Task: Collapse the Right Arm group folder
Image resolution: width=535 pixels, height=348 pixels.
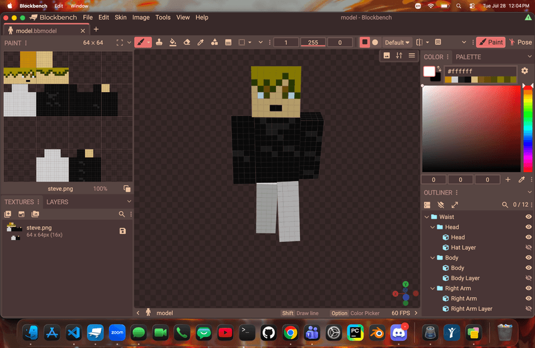Action: tap(433, 289)
